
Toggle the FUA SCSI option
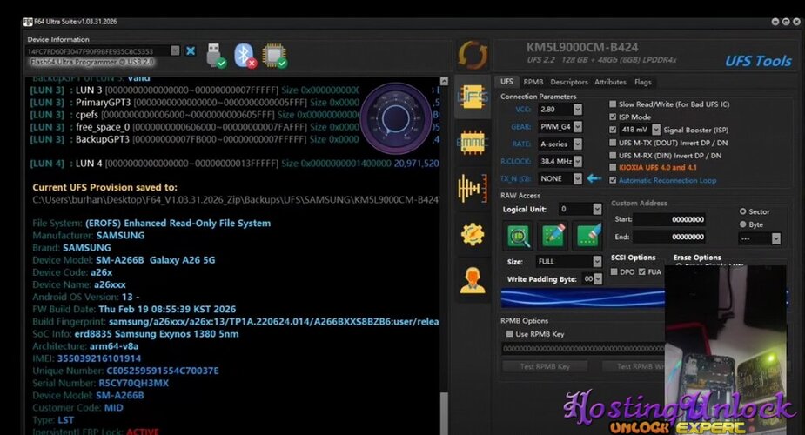pos(641,271)
